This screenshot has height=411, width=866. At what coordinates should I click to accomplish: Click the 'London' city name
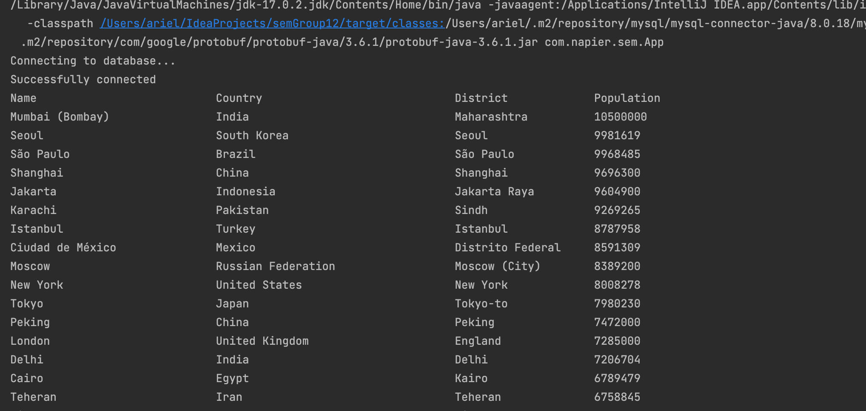(30, 341)
